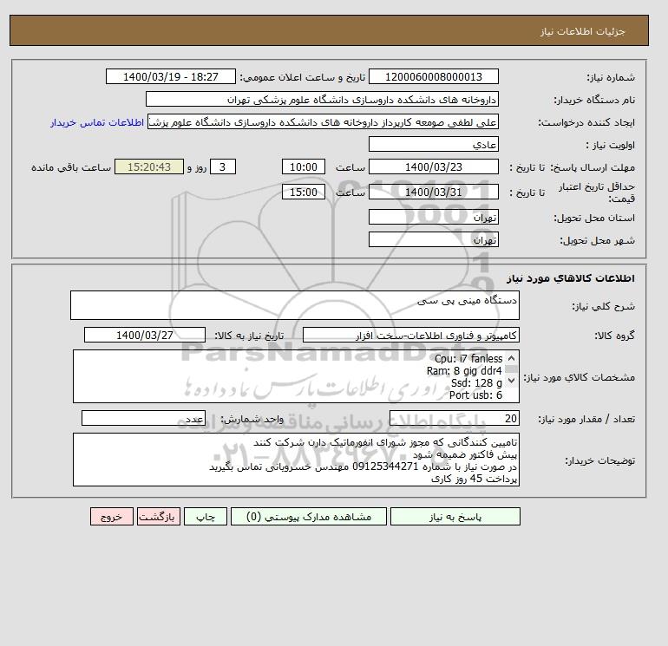Click response deadline time 10:00
Image resolution: width=668 pixels, height=646 pixels.
pyautogui.click(x=304, y=167)
